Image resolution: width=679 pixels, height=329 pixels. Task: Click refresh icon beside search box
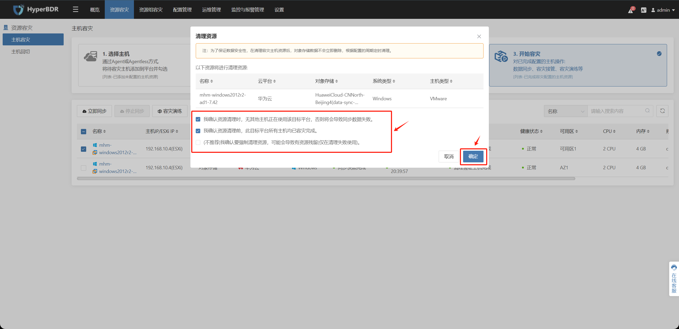662,111
